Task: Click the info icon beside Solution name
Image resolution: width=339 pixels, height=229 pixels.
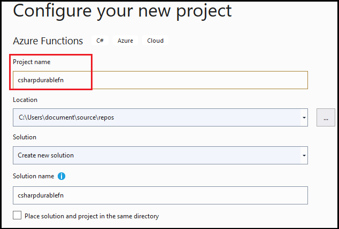Action: click(61, 176)
